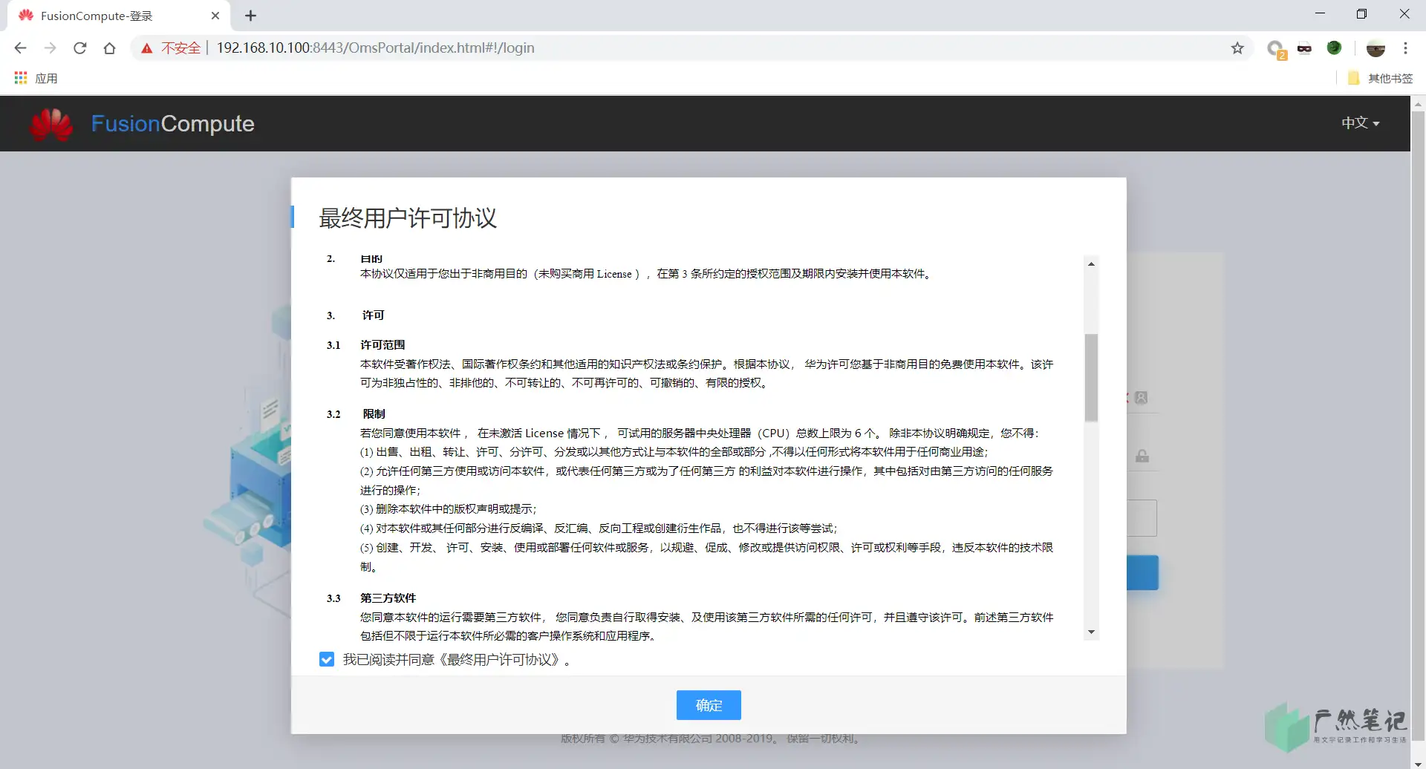Click the 3.1 许可范围 heading
1426x769 pixels.
(x=365, y=345)
